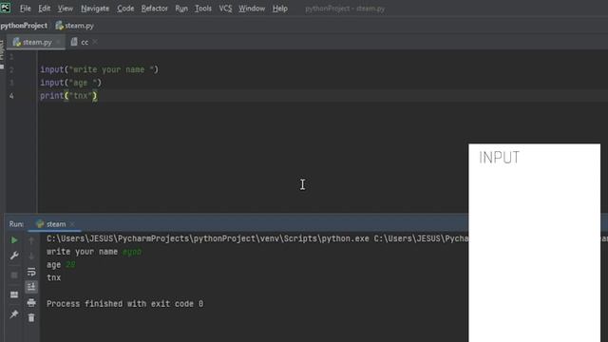Viewport: 608px width, 342px height.
Task: Open the Navigate menu
Action: point(95,9)
